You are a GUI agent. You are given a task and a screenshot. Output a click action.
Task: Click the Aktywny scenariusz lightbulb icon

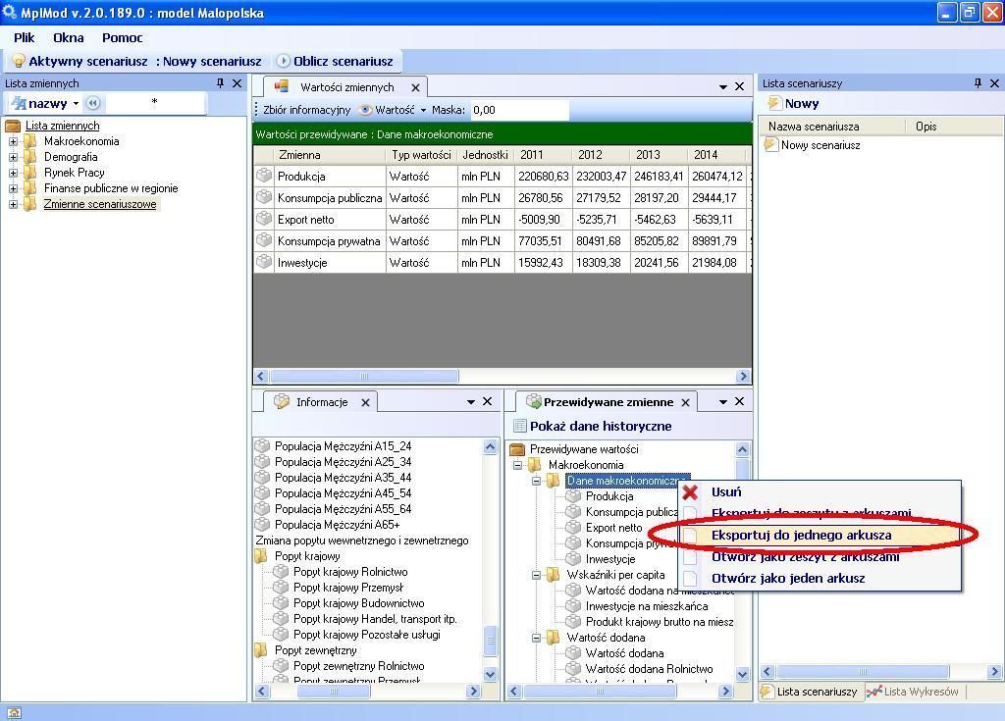tap(19, 61)
